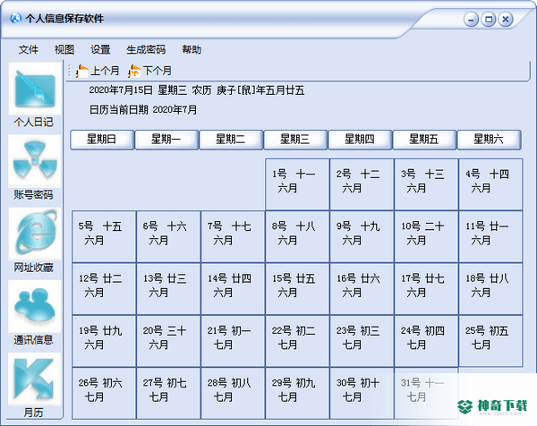
Task: Click the 日历当前日期 2020年7月 label
Action: click(x=143, y=110)
